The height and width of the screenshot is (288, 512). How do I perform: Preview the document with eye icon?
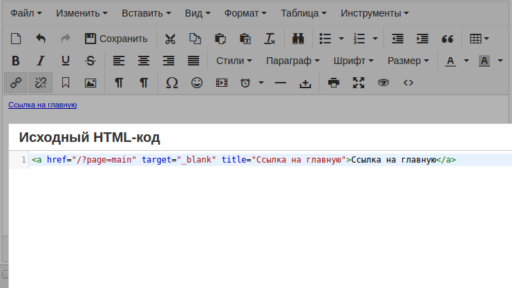click(383, 83)
